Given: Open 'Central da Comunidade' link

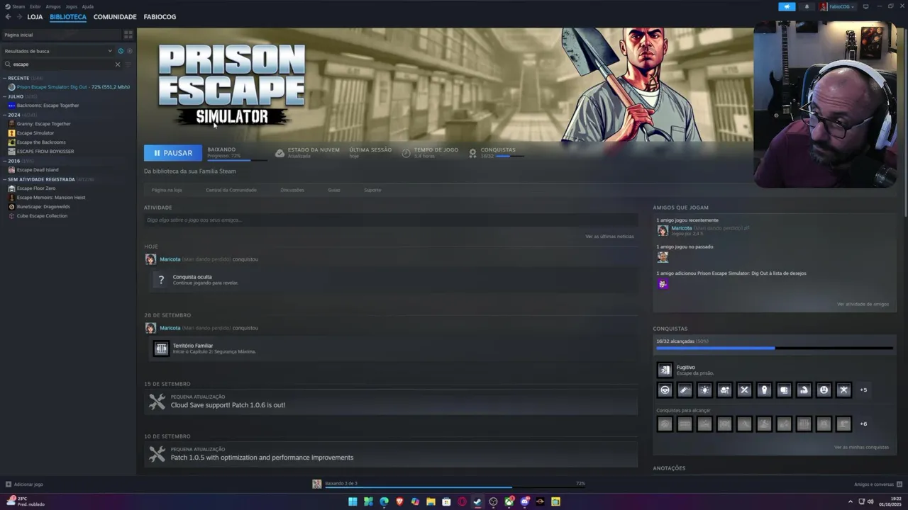Looking at the screenshot, I should [x=231, y=190].
